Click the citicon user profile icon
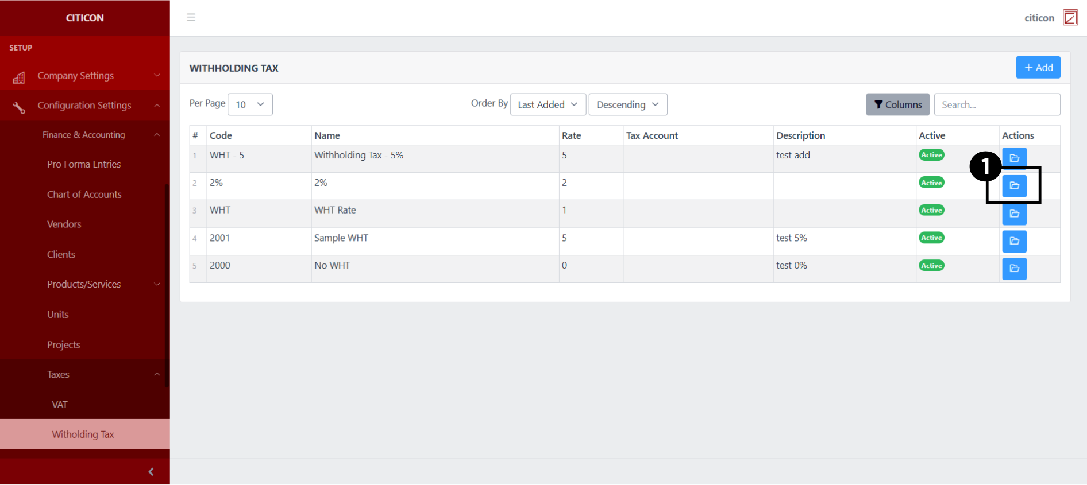1087x485 pixels. (1070, 18)
